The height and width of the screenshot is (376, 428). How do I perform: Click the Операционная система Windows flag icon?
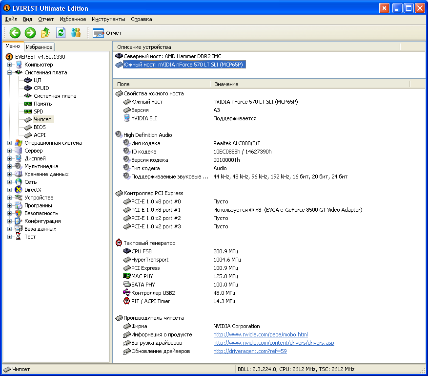click(19, 143)
